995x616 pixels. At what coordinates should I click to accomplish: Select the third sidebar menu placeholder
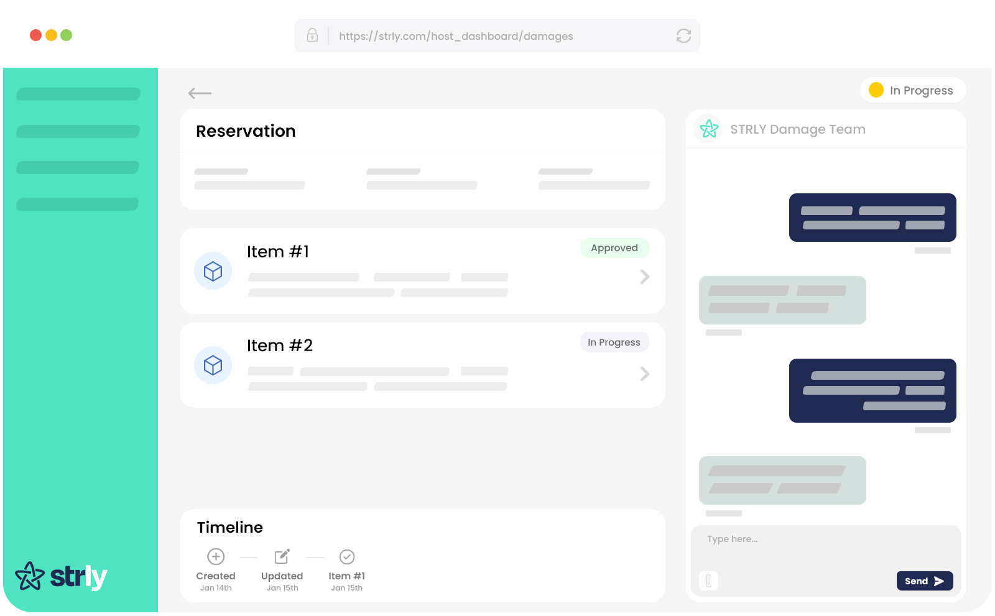click(78, 168)
